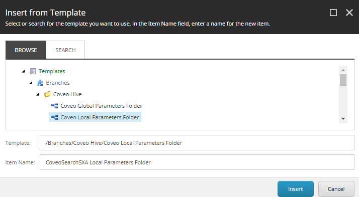Click the tree scrollbar thumb
Viewport: 359px width, 197px height.
(x=343, y=80)
